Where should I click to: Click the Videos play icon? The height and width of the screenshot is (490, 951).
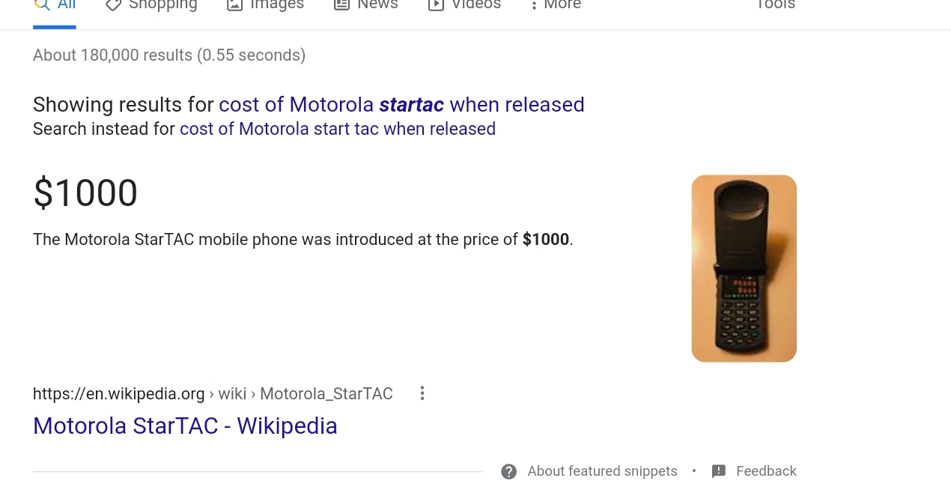click(x=436, y=4)
